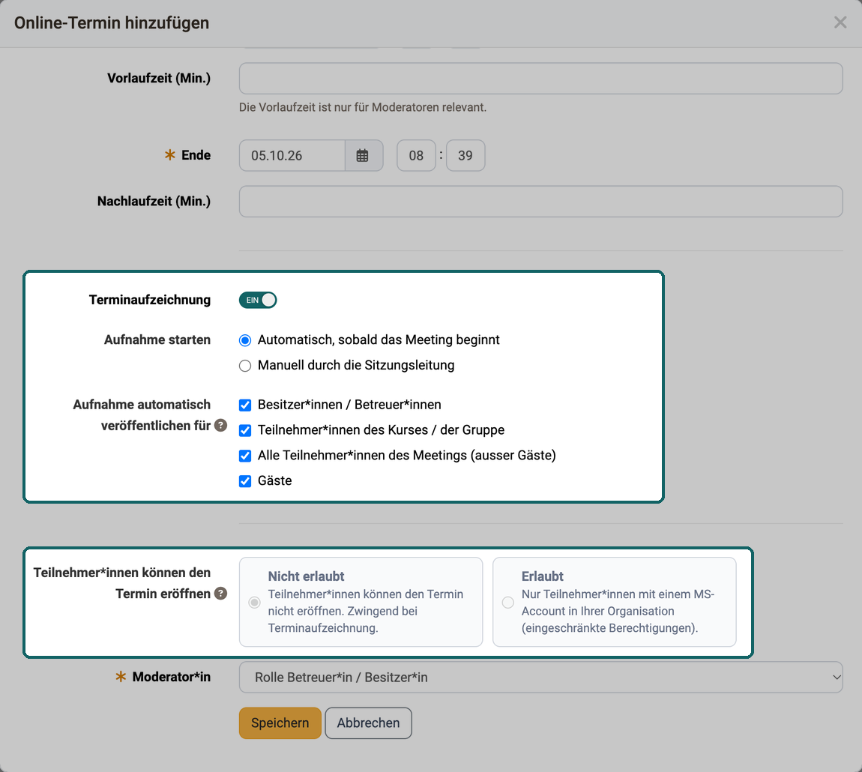
Task: Click the Terminaufzeichnung label
Action: coord(149,300)
